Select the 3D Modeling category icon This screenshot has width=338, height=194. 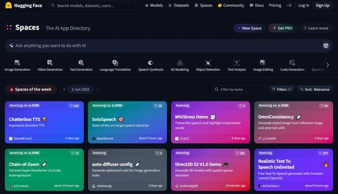pos(180,63)
